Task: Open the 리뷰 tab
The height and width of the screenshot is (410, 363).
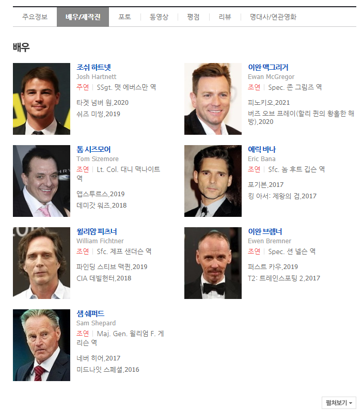Action: click(x=225, y=17)
